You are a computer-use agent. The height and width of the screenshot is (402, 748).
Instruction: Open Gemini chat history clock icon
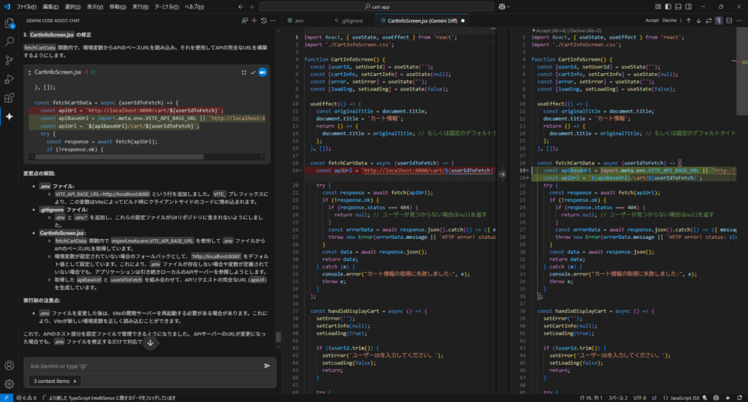point(263,20)
